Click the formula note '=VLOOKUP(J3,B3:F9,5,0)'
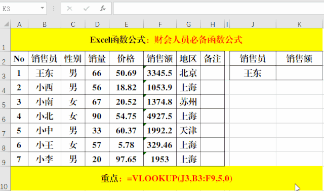Image resolution: width=324 pixels, height=191 pixels. [x=180, y=178]
